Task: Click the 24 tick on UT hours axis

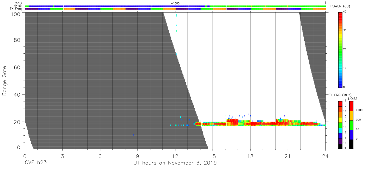Action: coord(325,156)
